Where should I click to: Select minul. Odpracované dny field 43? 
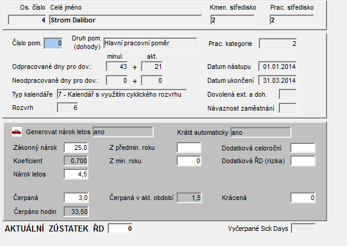pyautogui.click(x=117, y=66)
